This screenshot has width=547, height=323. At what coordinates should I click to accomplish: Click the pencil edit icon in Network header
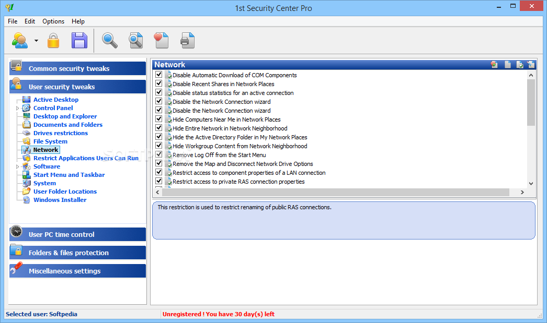[531, 64]
